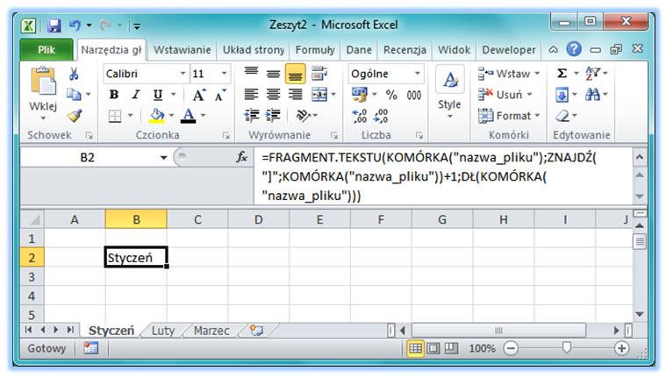Switch to the Marzec sheet tab
The image size is (666, 378).
[x=211, y=331]
